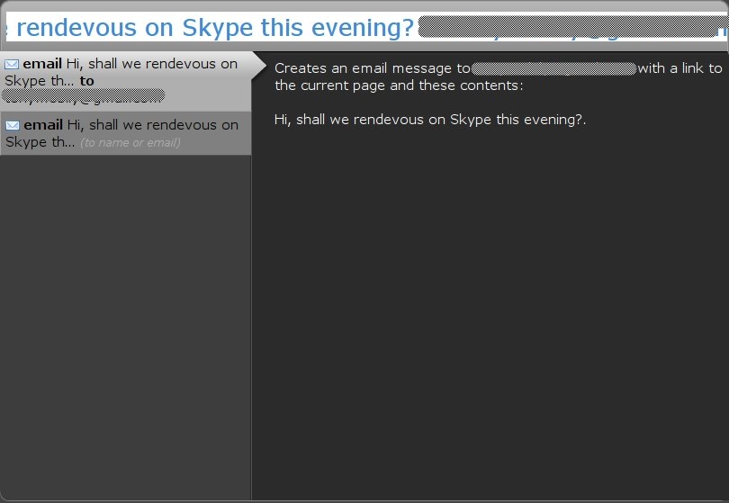729x503 pixels.
Task: Click envelope icon of first email suggestion
Action: click(12, 64)
